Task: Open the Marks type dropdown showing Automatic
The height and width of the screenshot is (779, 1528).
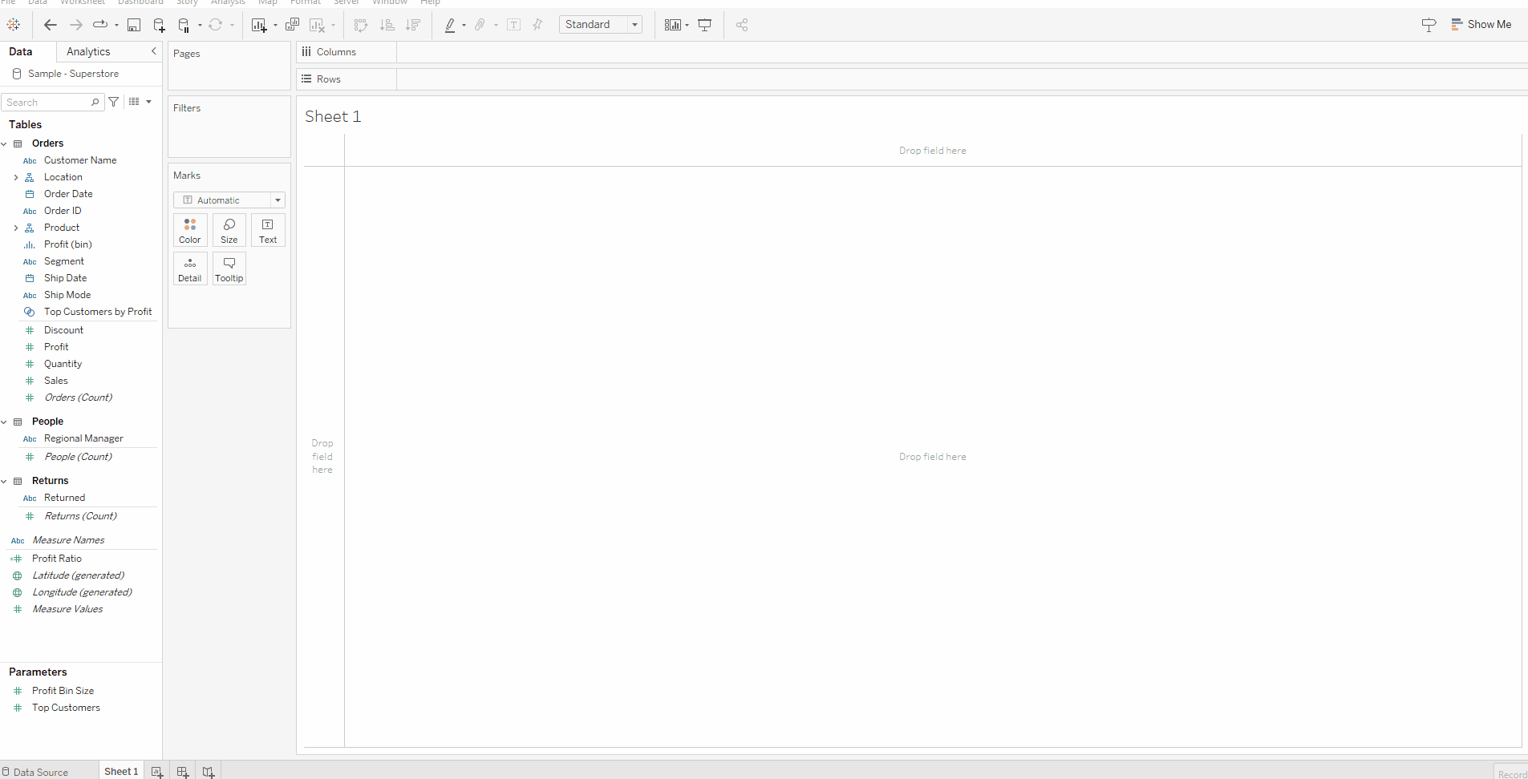Action: pos(229,200)
